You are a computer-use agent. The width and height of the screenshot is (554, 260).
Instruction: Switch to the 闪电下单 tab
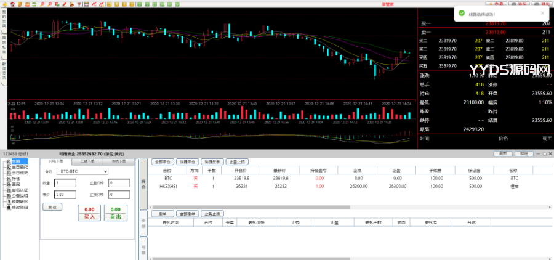point(56,161)
